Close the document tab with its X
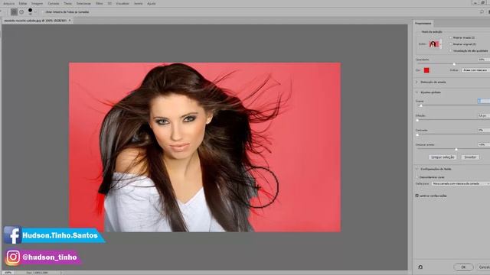The width and height of the screenshot is (490, 275). [x=70, y=21]
